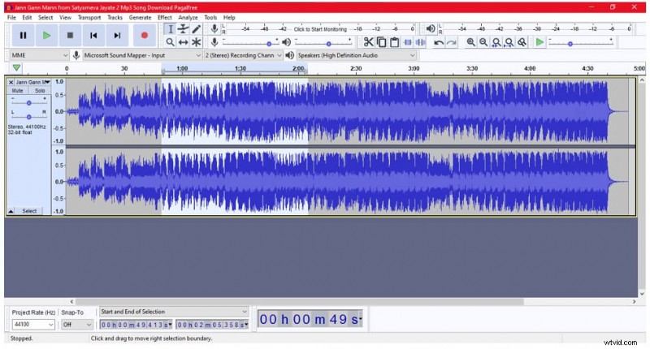Image resolution: width=650 pixels, height=349 pixels.
Task: Silence the selected audio
Action: tap(421, 42)
